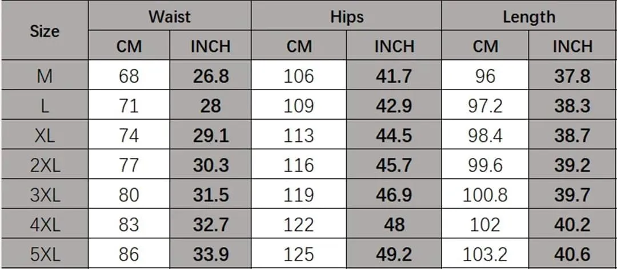
Task: Click the 4XL size row label
Action: [45, 224]
